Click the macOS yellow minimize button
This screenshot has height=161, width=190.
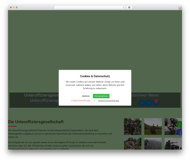[x=14, y=8]
